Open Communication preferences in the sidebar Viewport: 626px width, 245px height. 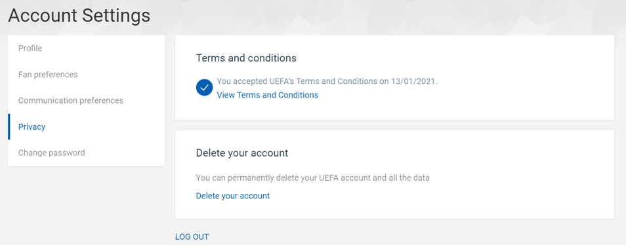[x=86, y=100]
